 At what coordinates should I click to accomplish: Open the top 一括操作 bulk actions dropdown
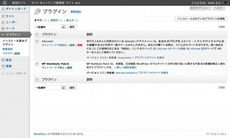coord(50,27)
